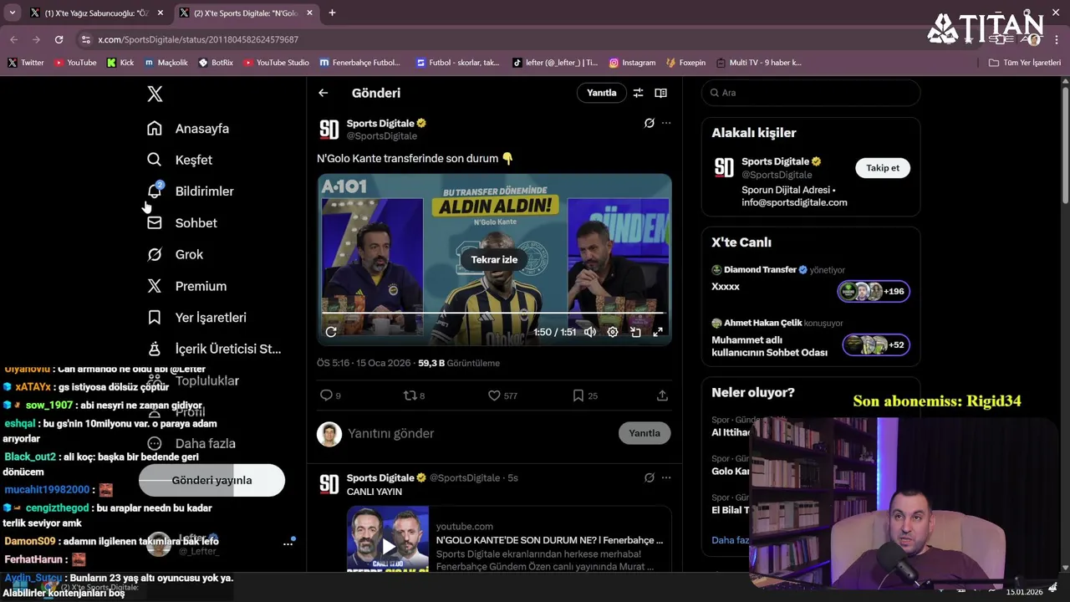Open Instagram bookmark
1070x602 pixels.
coord(632,63)
